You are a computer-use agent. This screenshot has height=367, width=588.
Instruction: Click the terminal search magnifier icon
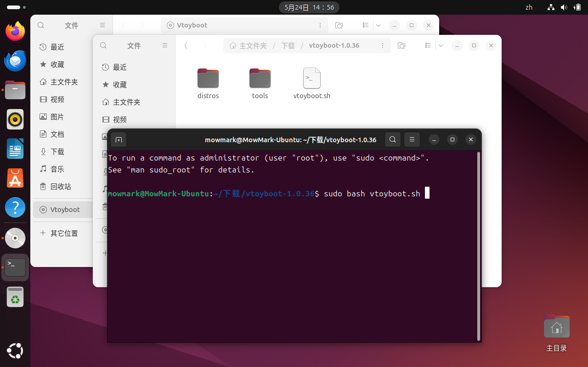click(393, 139)
